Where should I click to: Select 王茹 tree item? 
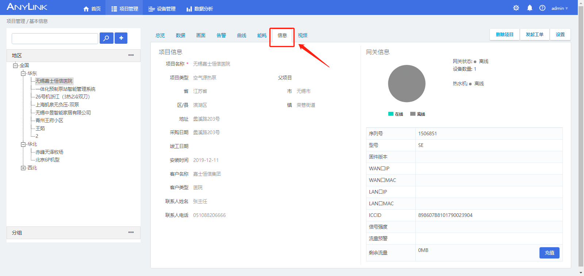(x=40, y=128)
